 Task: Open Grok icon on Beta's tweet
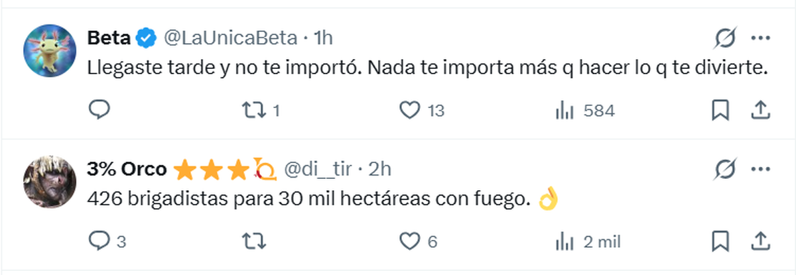pyautogui.click(x=726, y=40)
